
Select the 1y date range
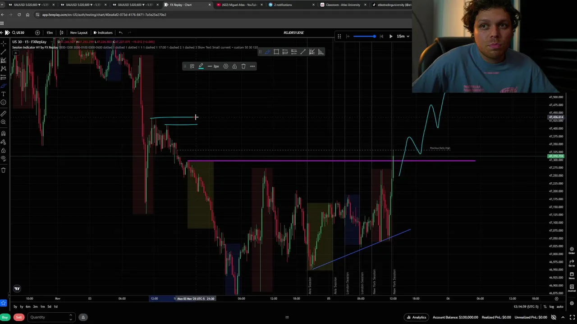21,306
